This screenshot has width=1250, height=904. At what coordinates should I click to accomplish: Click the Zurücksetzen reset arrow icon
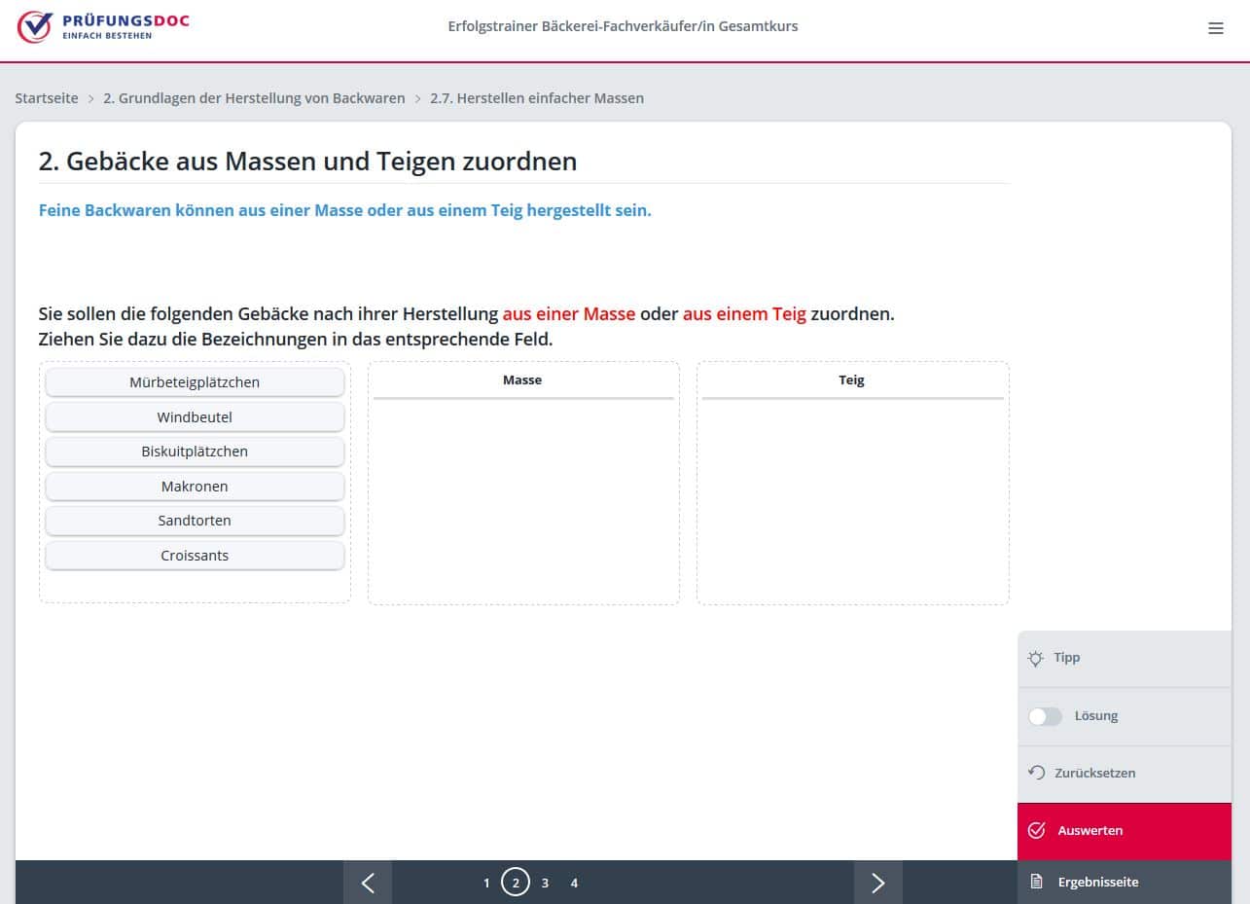pos(1036,773)
